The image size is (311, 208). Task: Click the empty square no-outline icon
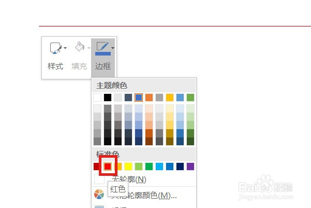coord(99,179)
